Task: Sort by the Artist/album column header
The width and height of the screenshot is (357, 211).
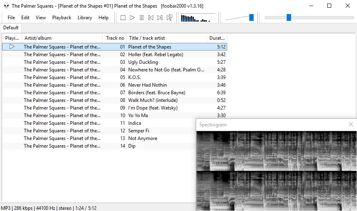Action: [62, 38]
